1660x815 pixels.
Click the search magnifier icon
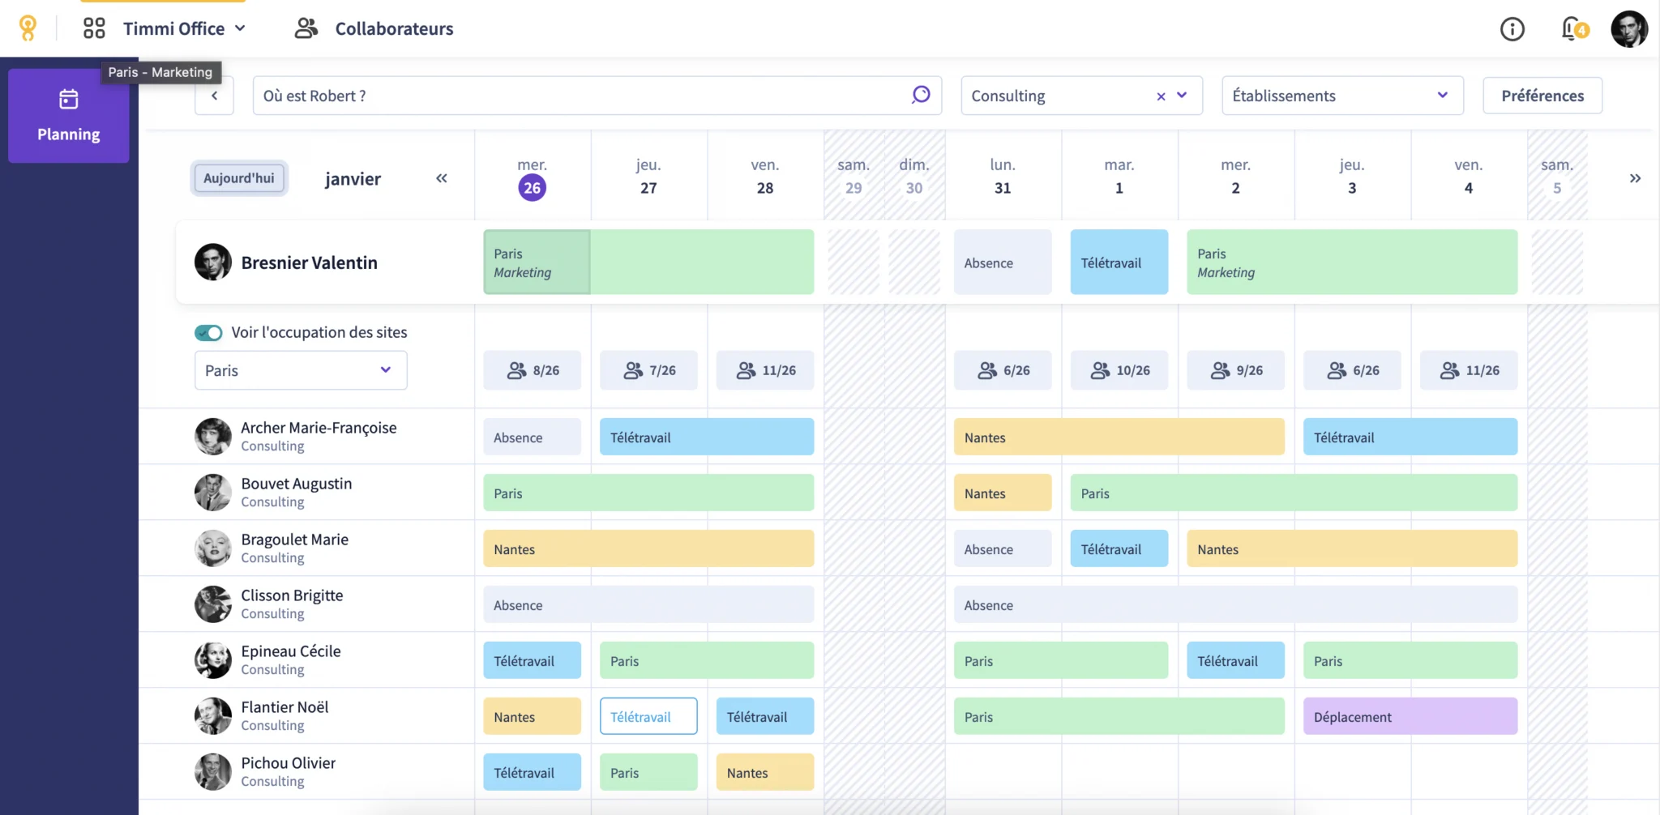pos(921,96)
